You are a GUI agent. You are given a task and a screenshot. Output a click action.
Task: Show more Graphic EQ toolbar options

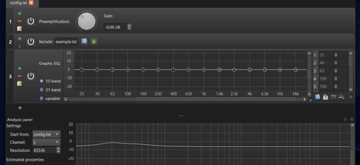tap(351, 97)
